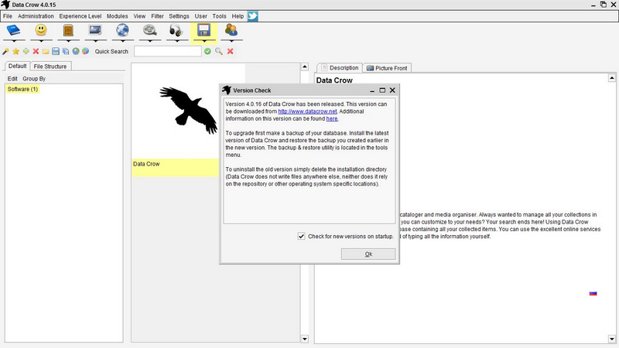Click the magnifying glass search icon

(x=219, y=51)
